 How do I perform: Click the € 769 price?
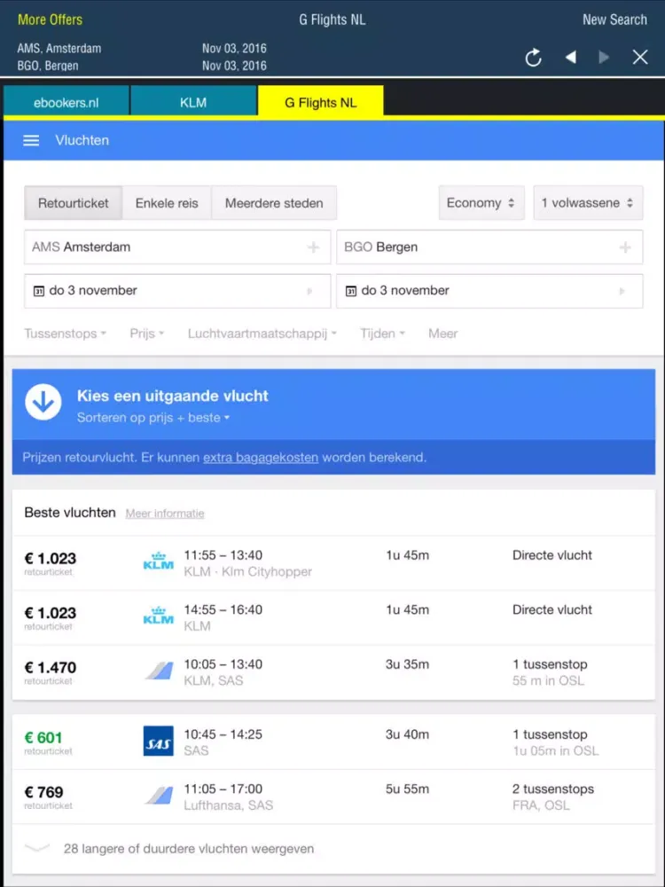(x=43, y=792)
